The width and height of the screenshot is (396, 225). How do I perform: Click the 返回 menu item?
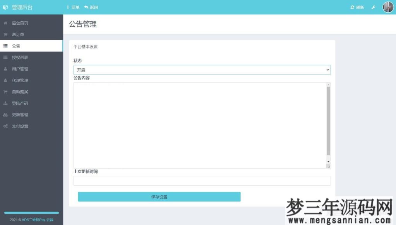[x=92, y=7]
